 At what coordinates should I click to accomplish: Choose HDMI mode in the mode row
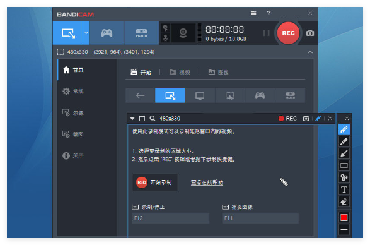(290, 95)
